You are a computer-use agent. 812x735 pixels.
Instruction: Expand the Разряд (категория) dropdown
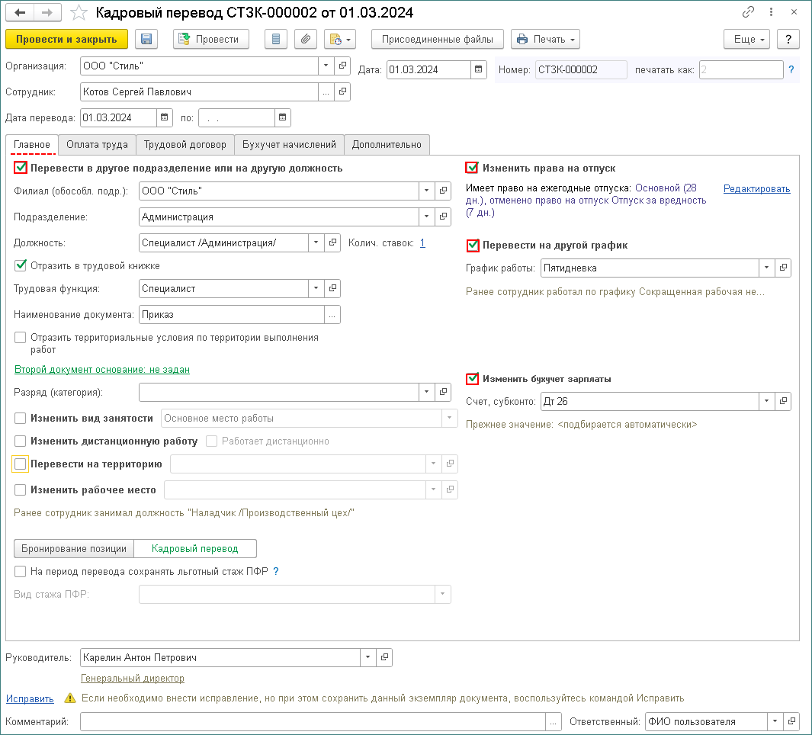pyautogui.click(x=427, y=392)
